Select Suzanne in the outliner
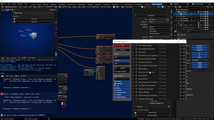The width and height of the screenshot is (214, 120). [185, 14]
